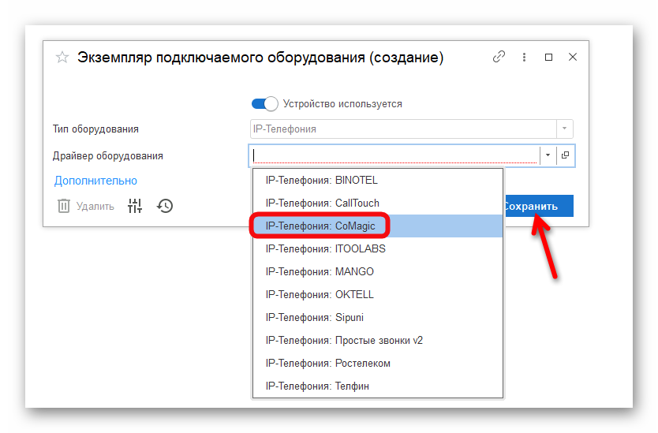Select 'IP-Телефония: CallTouch' driver
This screenshot has height=433, width=658.
tap(378, 203)
